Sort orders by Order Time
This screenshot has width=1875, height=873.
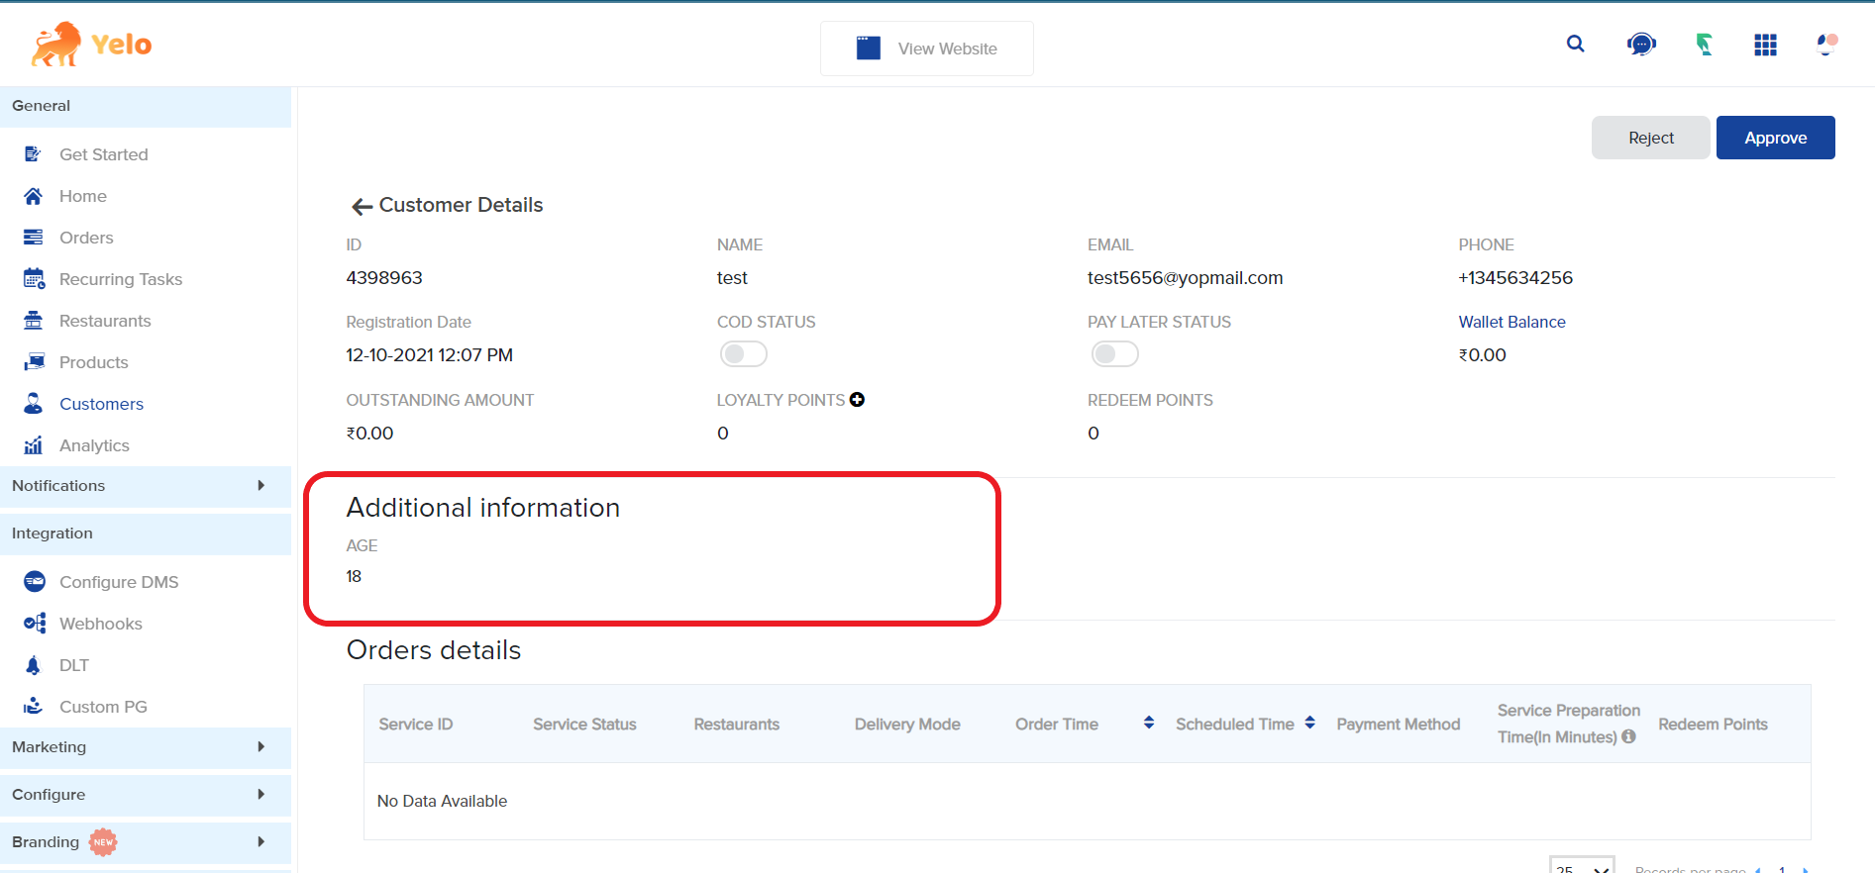click(x=1149, y=724)
